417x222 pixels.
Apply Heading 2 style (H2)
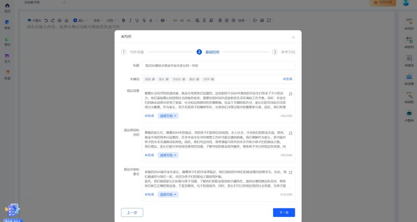[182, 21]
